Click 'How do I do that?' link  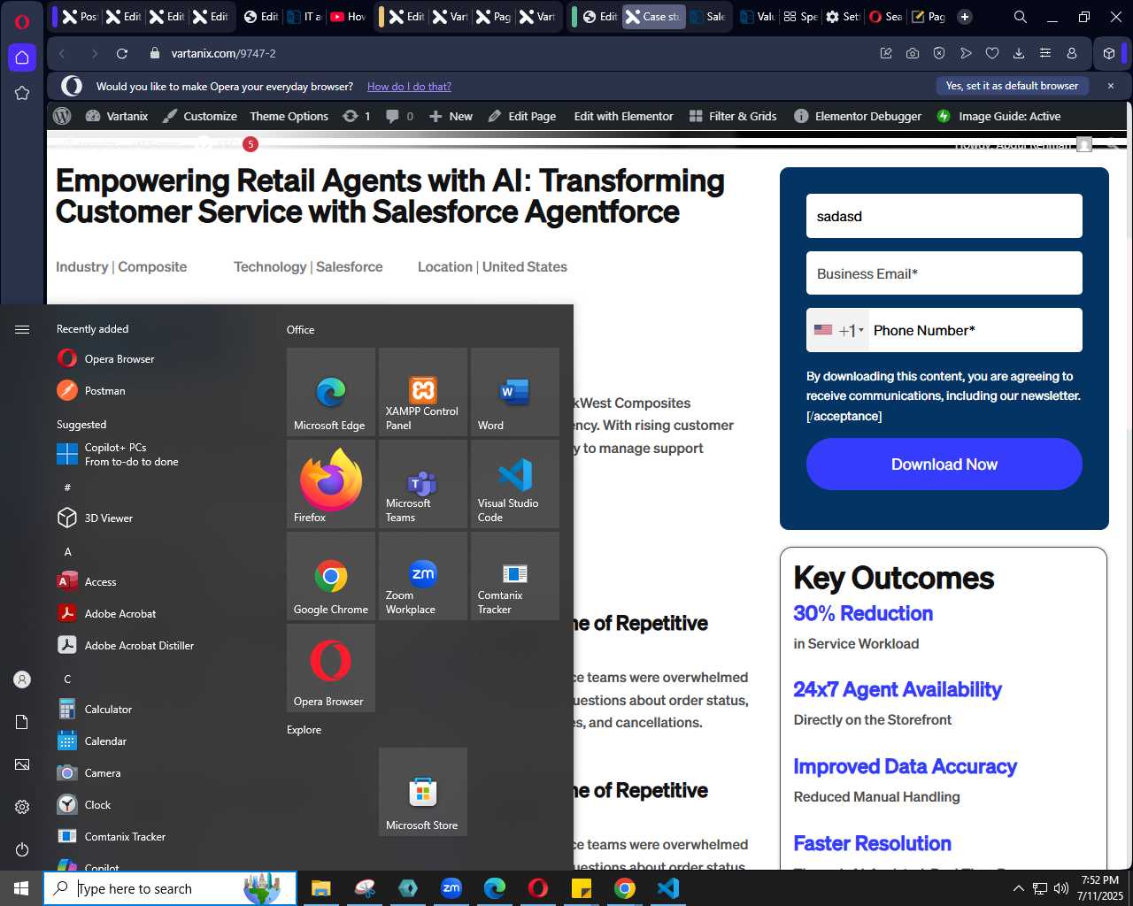tap(409, 86)
